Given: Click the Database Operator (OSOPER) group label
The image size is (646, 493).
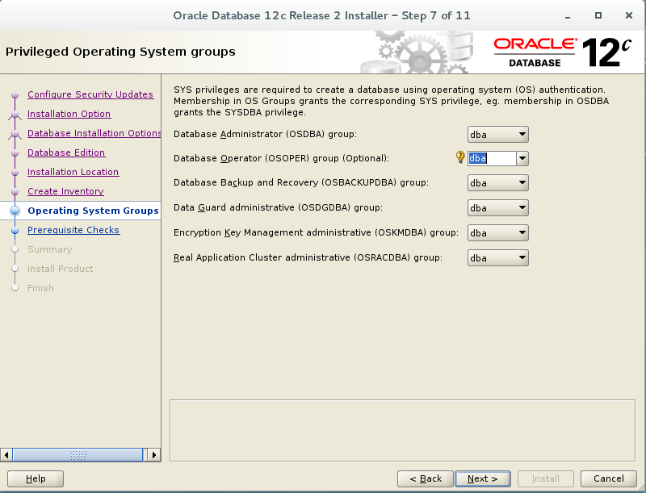Looking at the screenshot, I should 281,158.
